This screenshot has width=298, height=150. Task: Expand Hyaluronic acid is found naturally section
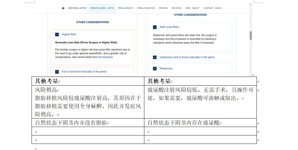pyautogui.click(x=155, y=57)
